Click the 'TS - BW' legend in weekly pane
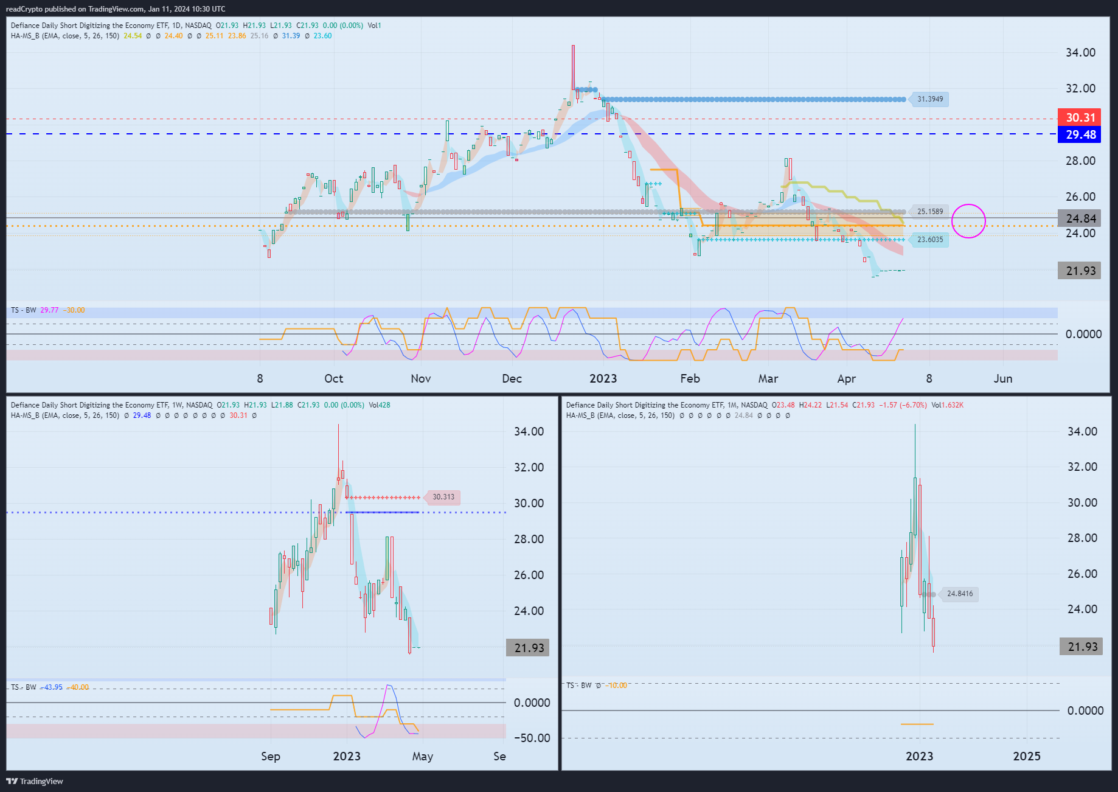This screenshot has height=792, width=1118. (x=24, y=687)
